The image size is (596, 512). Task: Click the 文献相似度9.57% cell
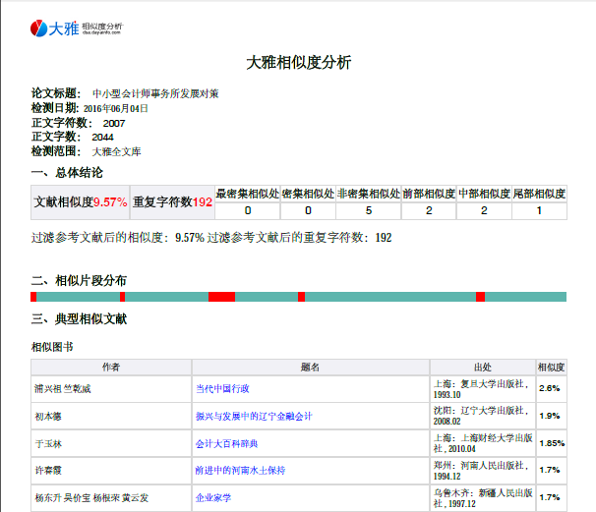coord(81,202)
